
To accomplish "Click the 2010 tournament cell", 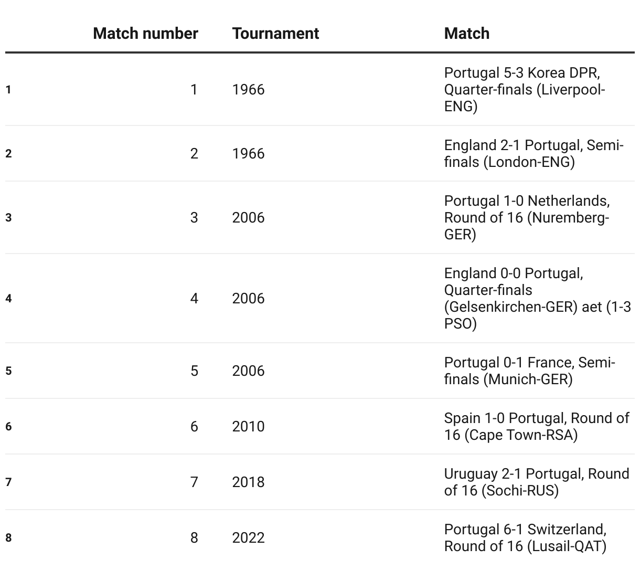I will 248,426.
